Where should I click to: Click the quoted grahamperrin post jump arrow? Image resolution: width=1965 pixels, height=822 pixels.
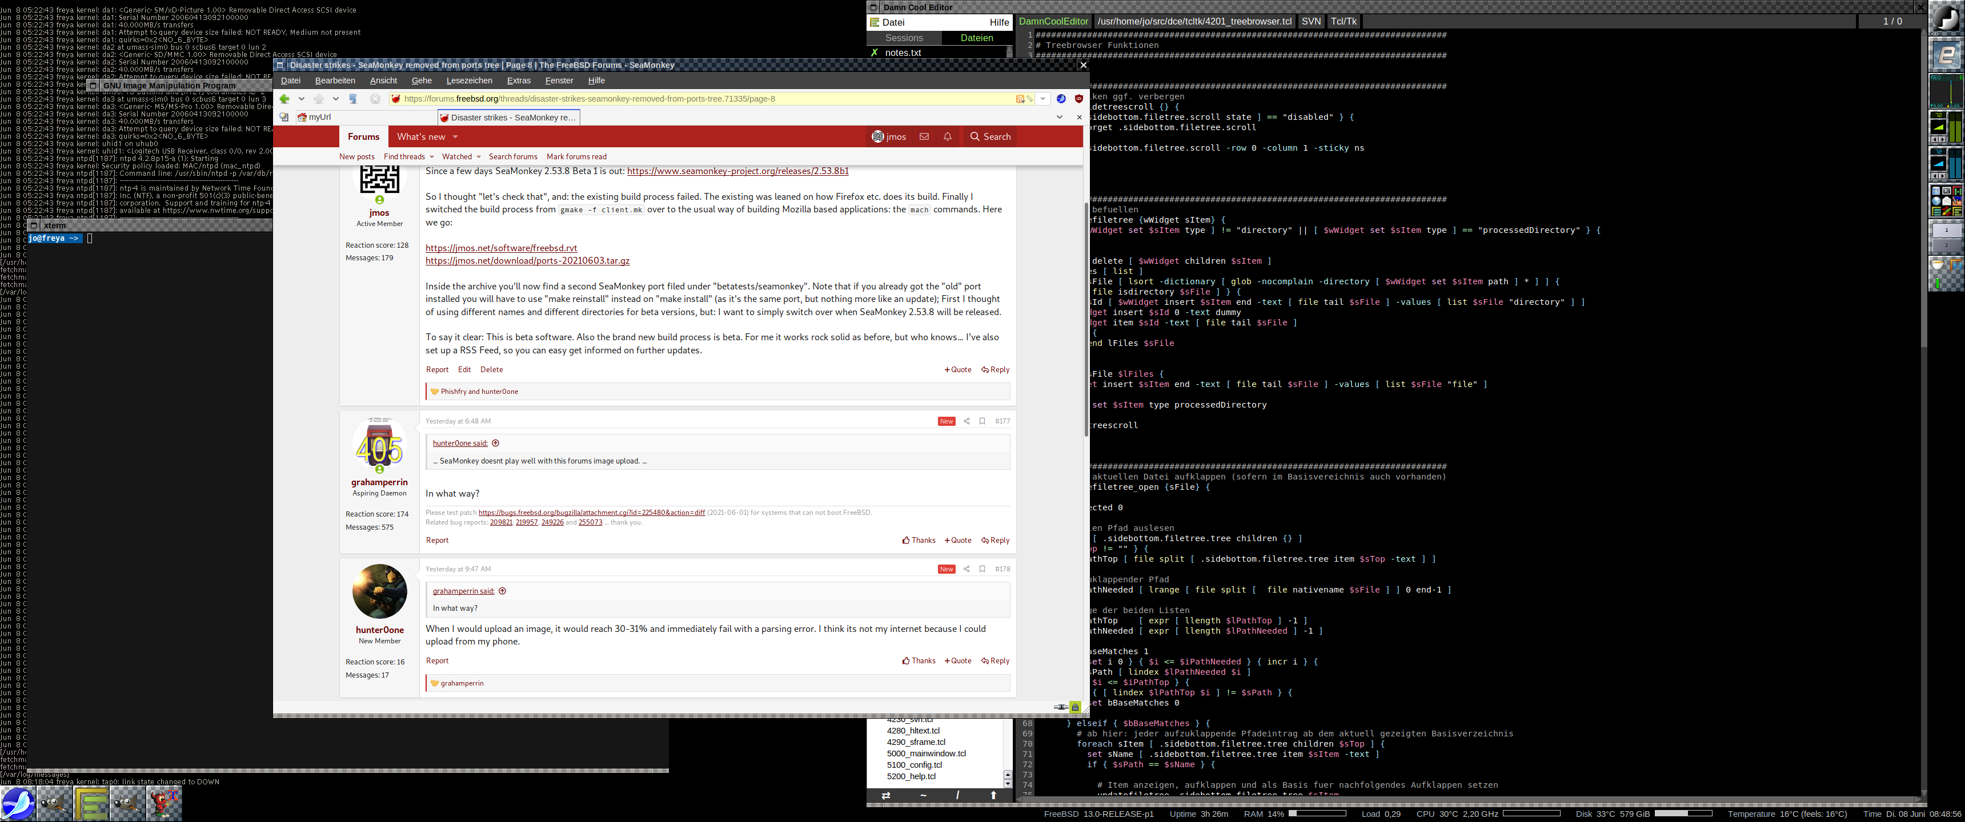pyautogui.click(x=502, y=591)
